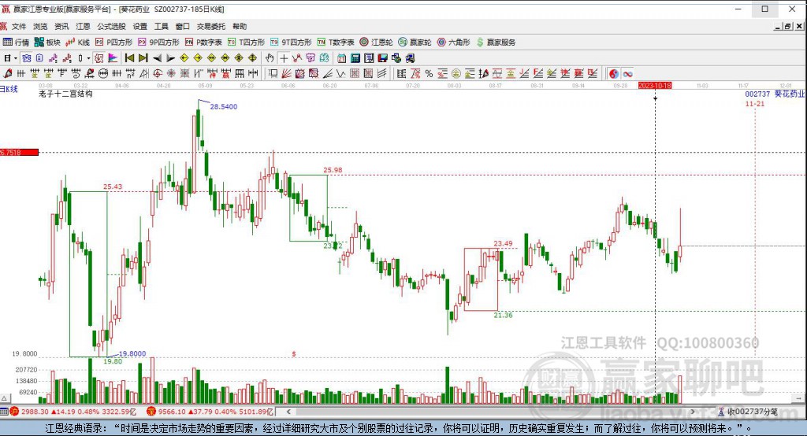Image resolution: width=807 pixels, height=436 pixels.
Task: Open the 赢家轮 tool
Action: 415,42
